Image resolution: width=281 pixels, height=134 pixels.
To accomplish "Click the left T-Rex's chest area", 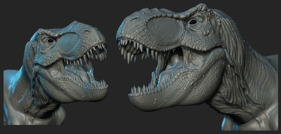I will pos(46,114).
